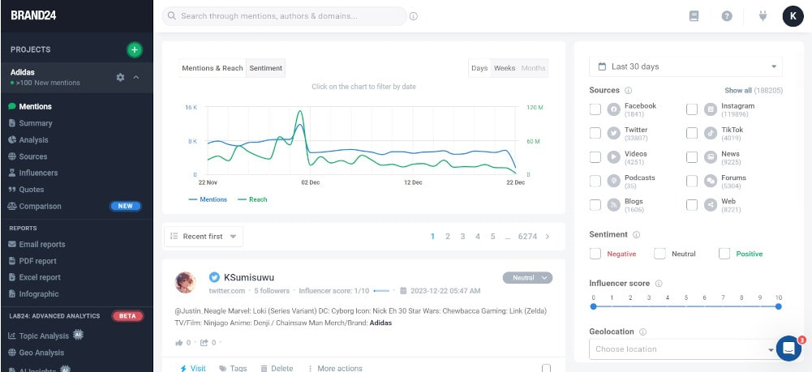Screen dimensions: 812x372
Task: Open Sources in the sidebar
Action: click(32, 156)
